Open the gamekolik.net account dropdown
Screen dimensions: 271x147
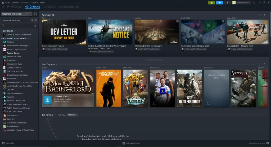pyautogui.click(x=241, y=3)
